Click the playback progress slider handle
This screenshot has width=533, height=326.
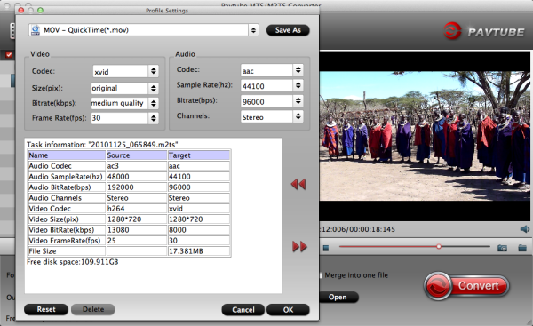[x=439, y=246]
